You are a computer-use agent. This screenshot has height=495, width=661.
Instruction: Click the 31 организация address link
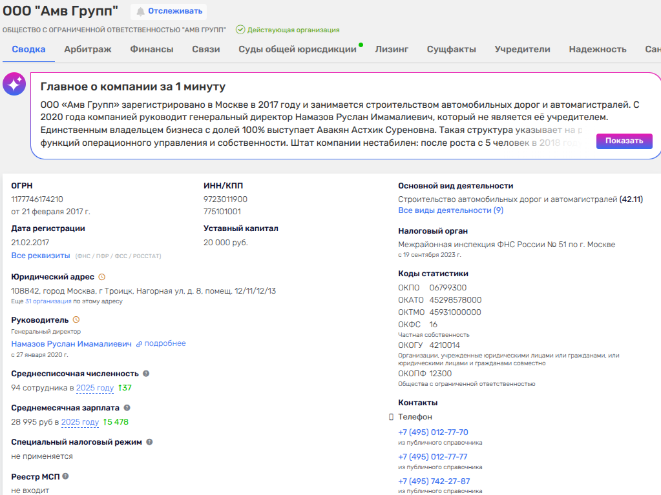[48, 301]
